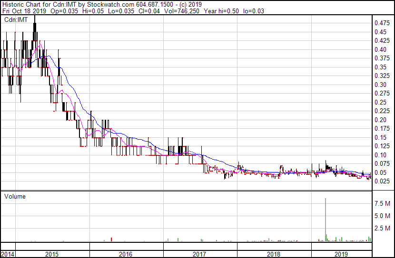Image resolution: width=395 pixels, height=258 pixels.
Task: Click the Cdn:IMT symbol label in chart
Action: tap(16, 19)
